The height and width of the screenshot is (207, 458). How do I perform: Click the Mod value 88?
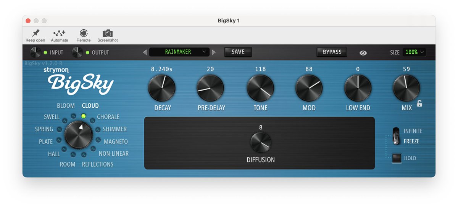tap(309, 69)
